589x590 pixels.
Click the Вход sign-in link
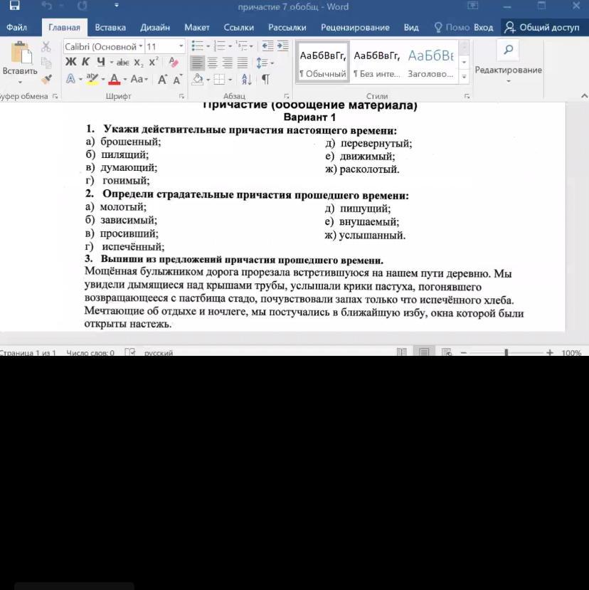pos(483,28)
